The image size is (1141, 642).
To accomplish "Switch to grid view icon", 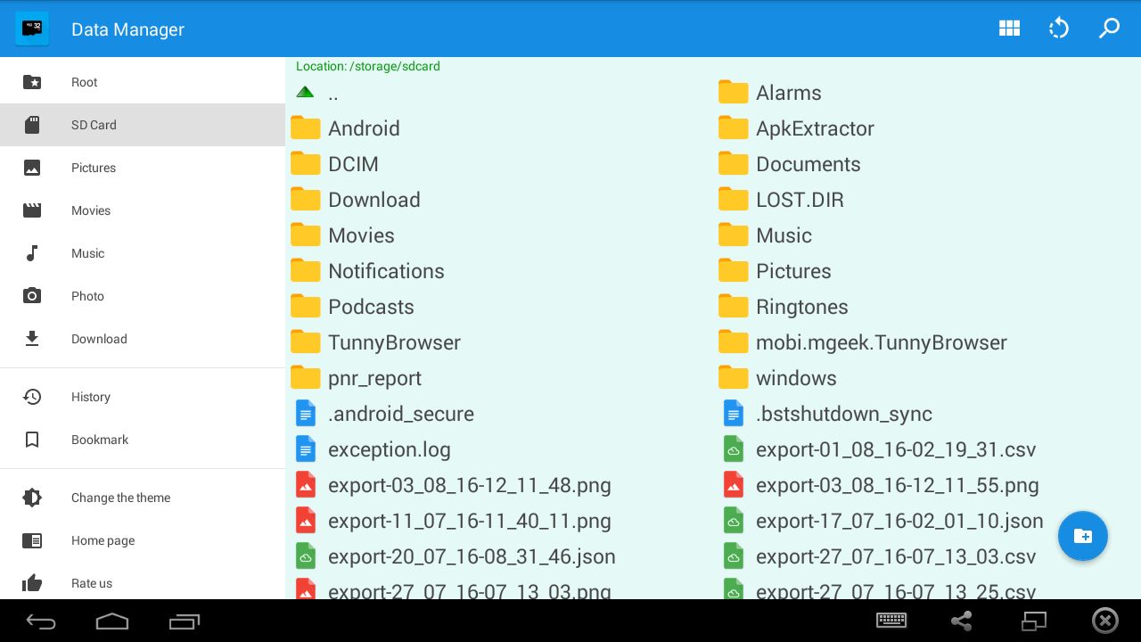I will (1009, 29).
